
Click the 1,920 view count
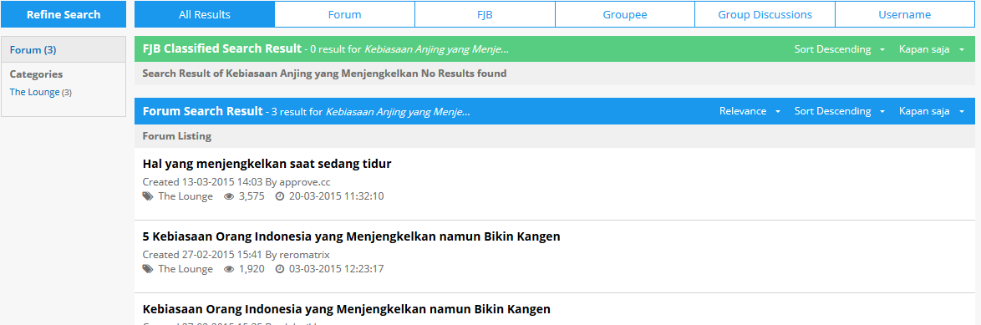(252, 269)
